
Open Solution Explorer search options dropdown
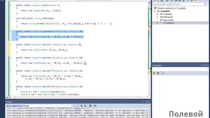pos(208,4)
